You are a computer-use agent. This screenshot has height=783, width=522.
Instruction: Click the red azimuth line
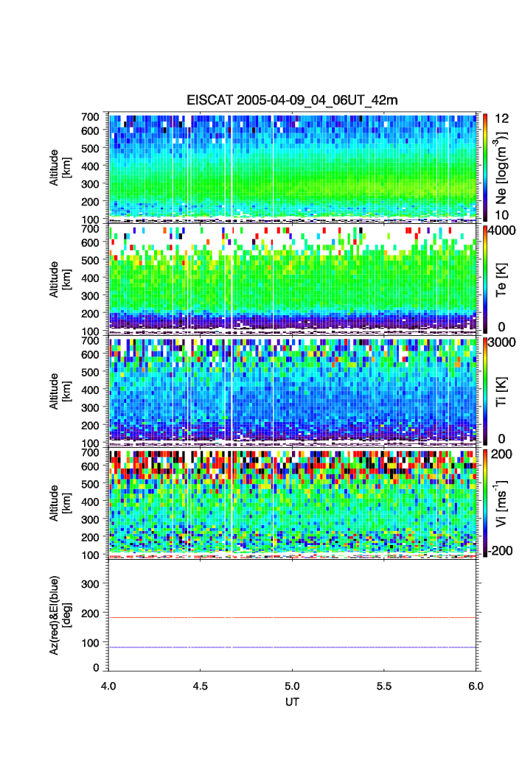[292, 618]
